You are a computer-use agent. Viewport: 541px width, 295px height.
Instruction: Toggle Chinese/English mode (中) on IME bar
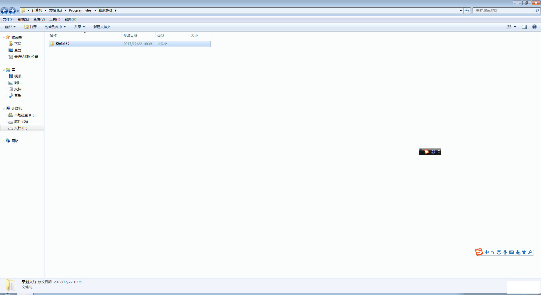pyautogui.click(x=487, y=252)
